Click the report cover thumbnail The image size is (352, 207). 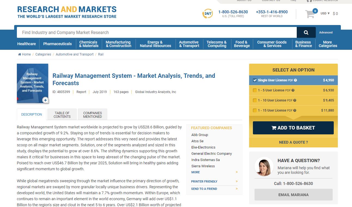pos(33,84)
